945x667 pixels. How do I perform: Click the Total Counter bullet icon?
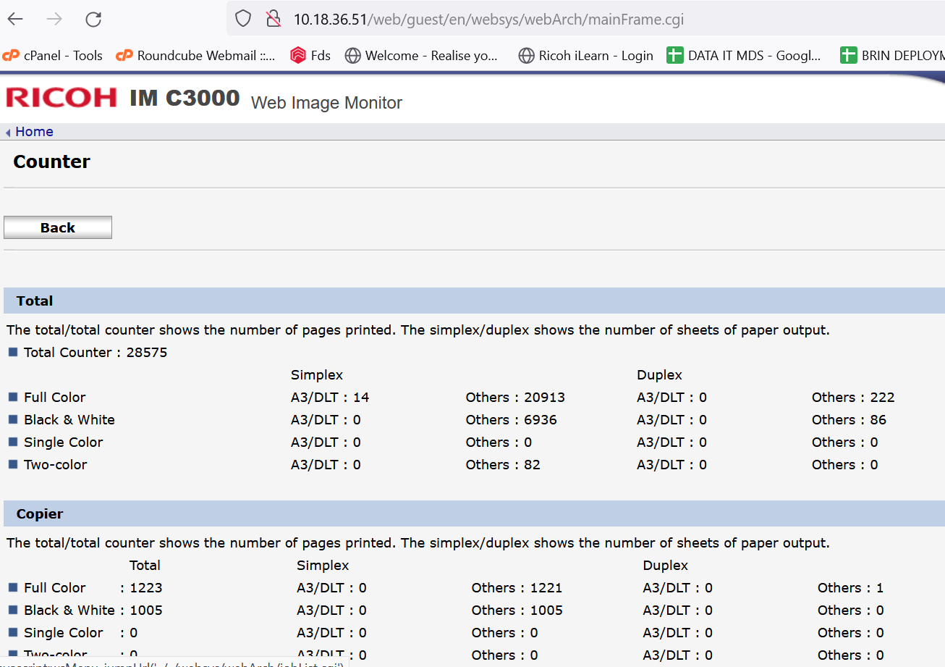13,352
